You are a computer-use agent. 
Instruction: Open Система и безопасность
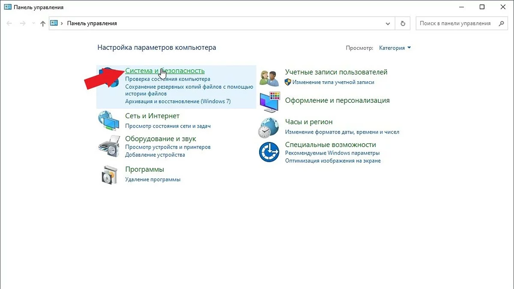(165, 71)
